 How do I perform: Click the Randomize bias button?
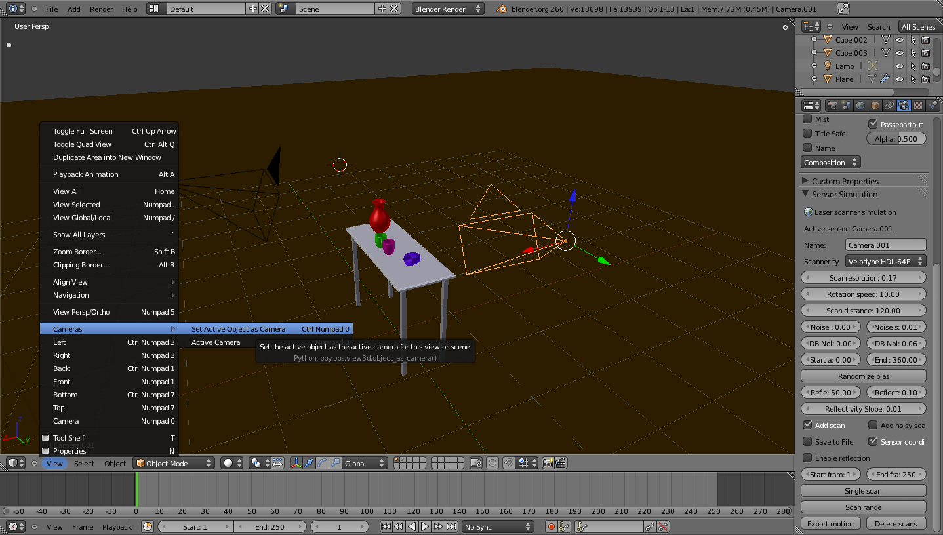(x=863, y=376)
